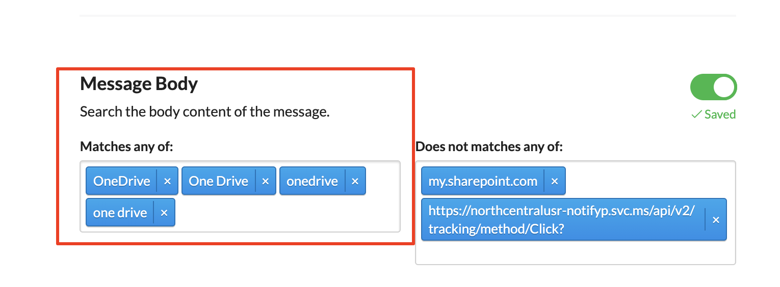This screenshot has height=287, width=780.
Task: Select the "One Drive" tag label text
Action: click(218, 181)
